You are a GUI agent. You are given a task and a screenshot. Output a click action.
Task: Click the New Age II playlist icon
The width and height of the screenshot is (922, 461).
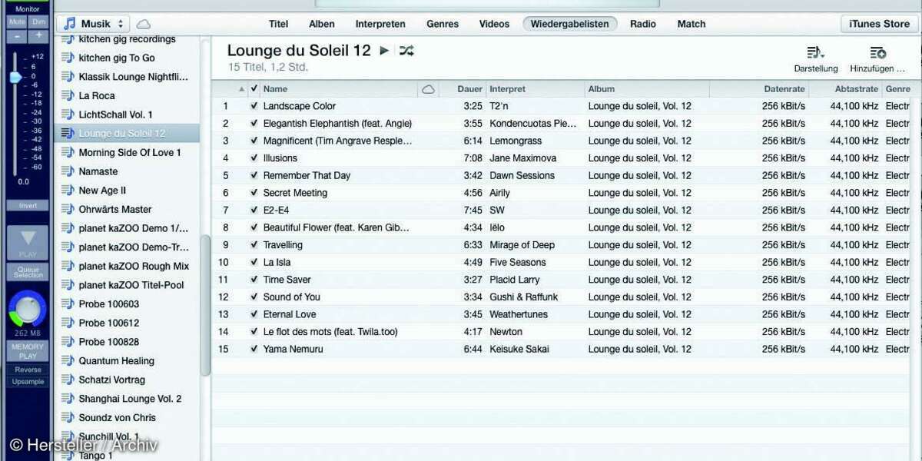pos(68,190)
